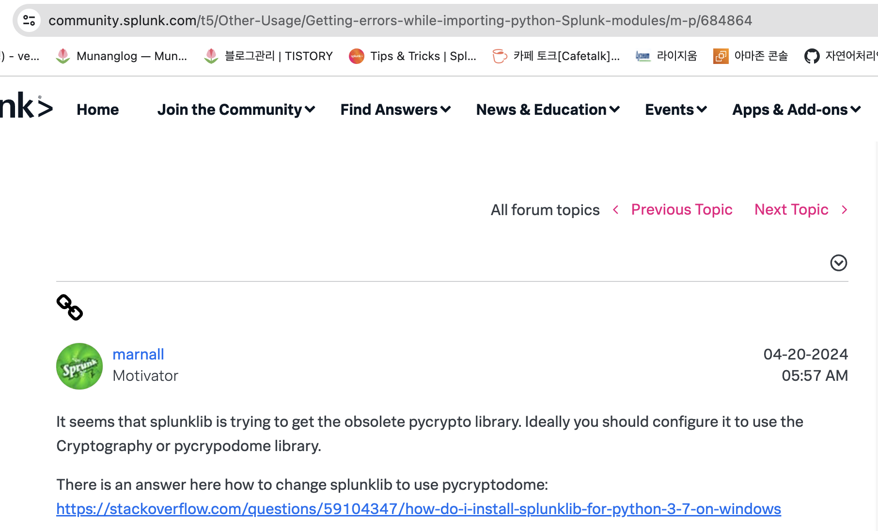Click the Cafetalk coffee cup favicon

500,56
